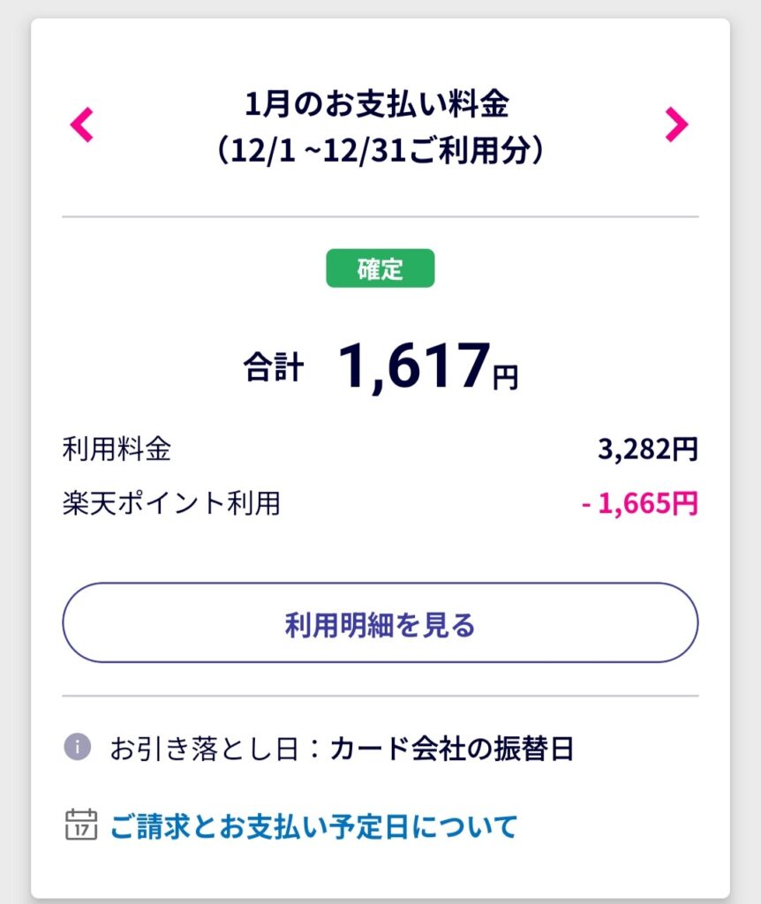Click the 楽天ポイント利用 row label
This screenshot has height=904, width=761.
point(171,503)
